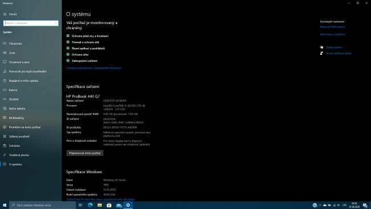Screen dimensions: 371x209
Task: Click battery icon in system tray
Action: pyautogui.click(x=329, y=205)
